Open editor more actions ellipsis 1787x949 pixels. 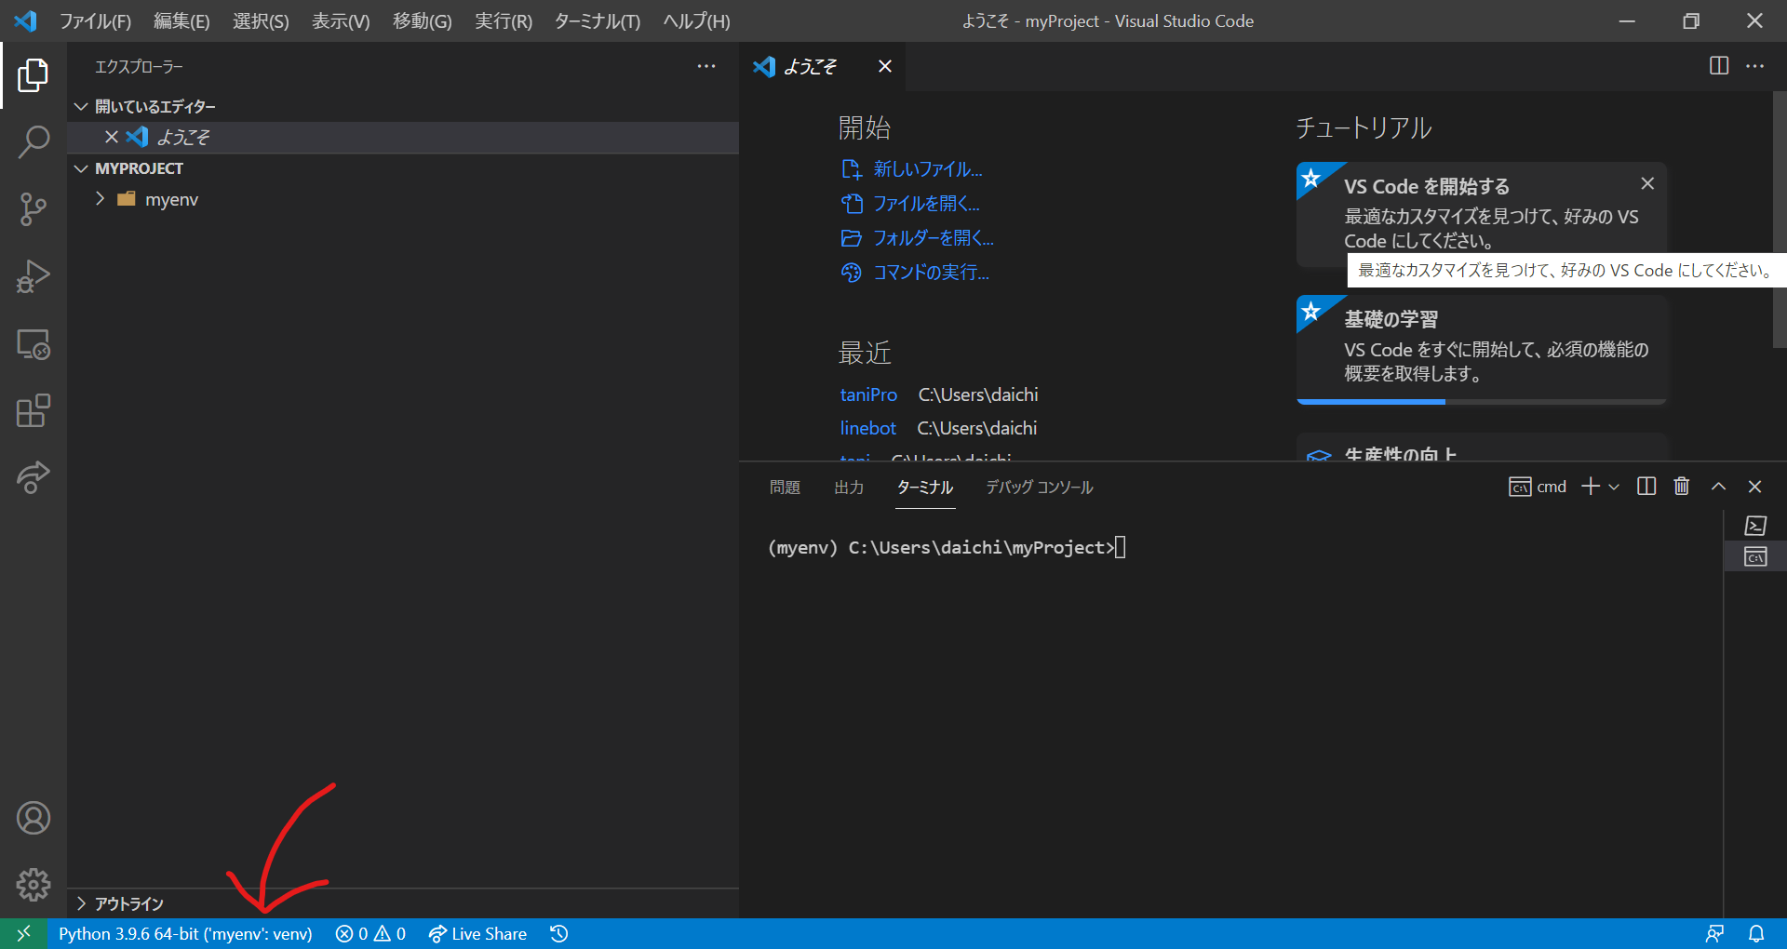[x=1754, y=66]
